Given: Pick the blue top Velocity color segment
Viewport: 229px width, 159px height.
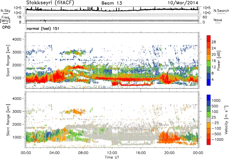Looking at the screenshot, I should click(x=209, y=98).
